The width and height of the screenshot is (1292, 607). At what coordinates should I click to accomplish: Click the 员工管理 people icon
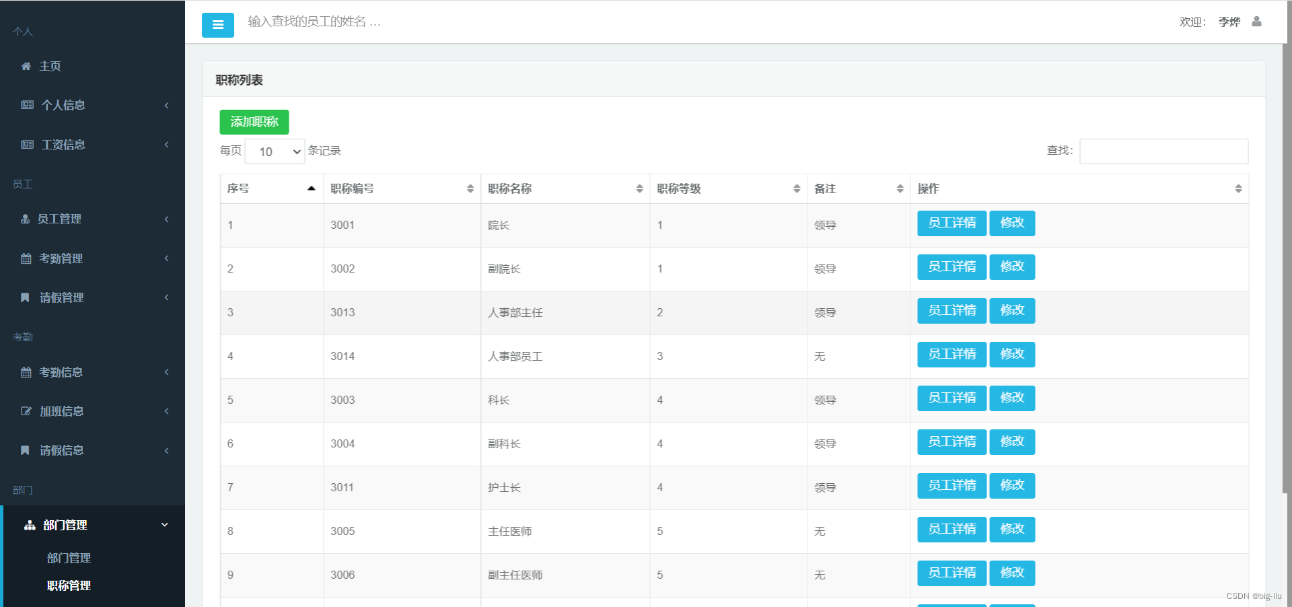pos(26,219)
